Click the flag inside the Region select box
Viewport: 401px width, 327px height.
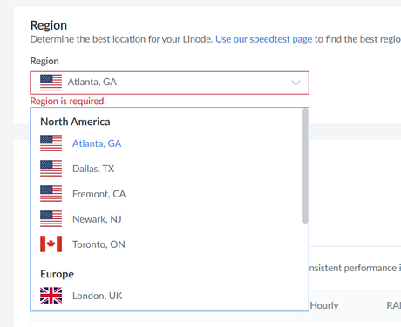[x=51, y=83]
